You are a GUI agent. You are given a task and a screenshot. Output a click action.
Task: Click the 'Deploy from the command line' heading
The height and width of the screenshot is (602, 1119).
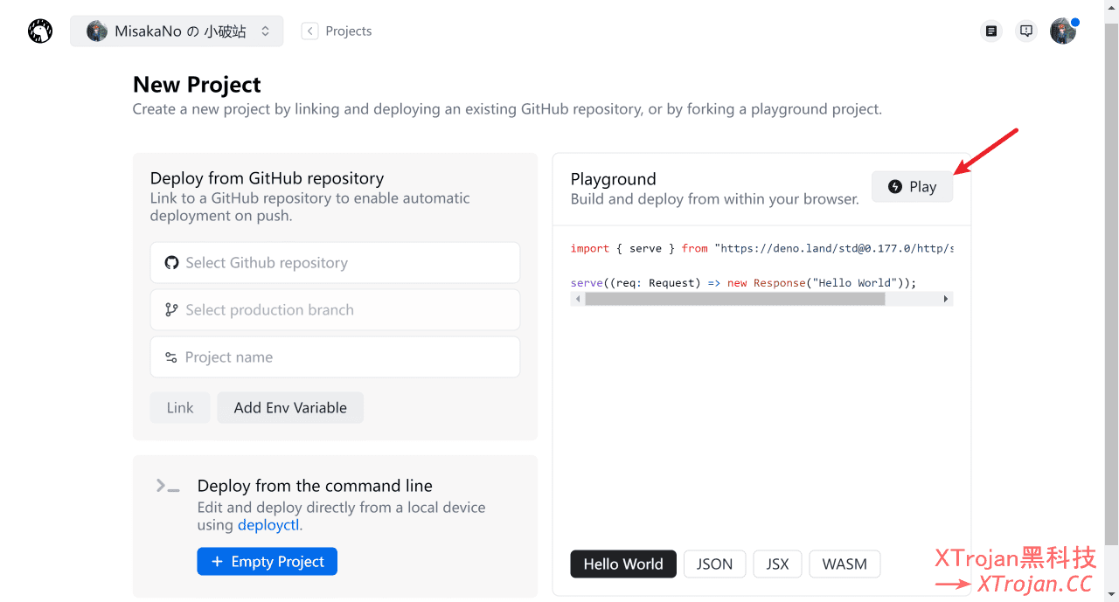click(x=315, y=486)
